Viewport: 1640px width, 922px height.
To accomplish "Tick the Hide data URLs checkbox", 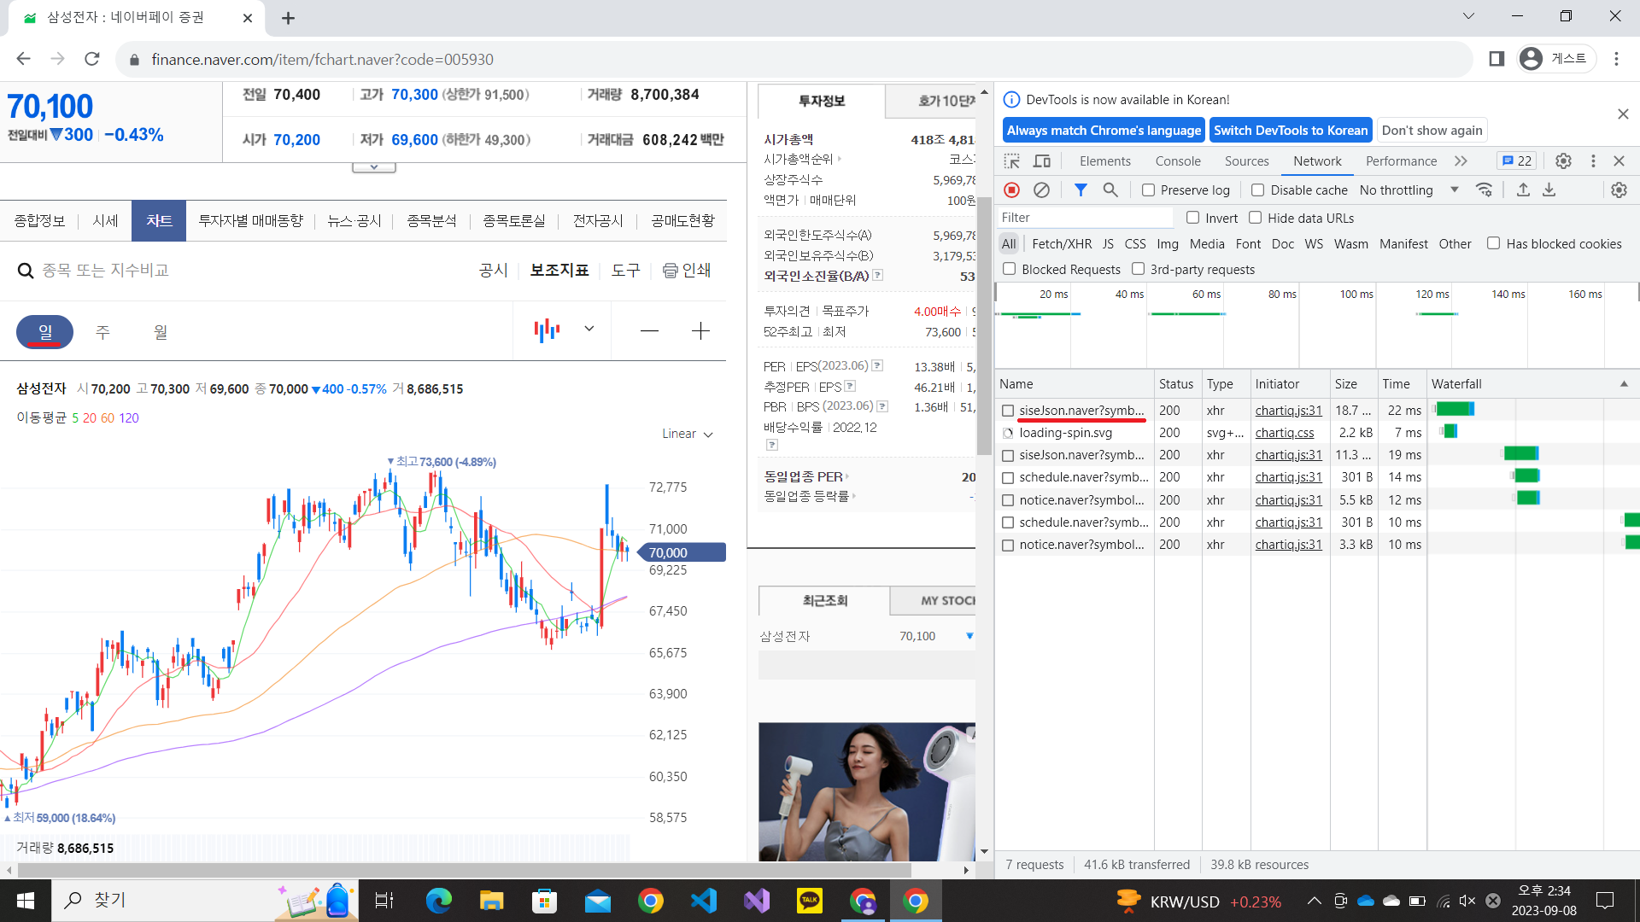I will pyautogui.click(x=1256, y=218).
